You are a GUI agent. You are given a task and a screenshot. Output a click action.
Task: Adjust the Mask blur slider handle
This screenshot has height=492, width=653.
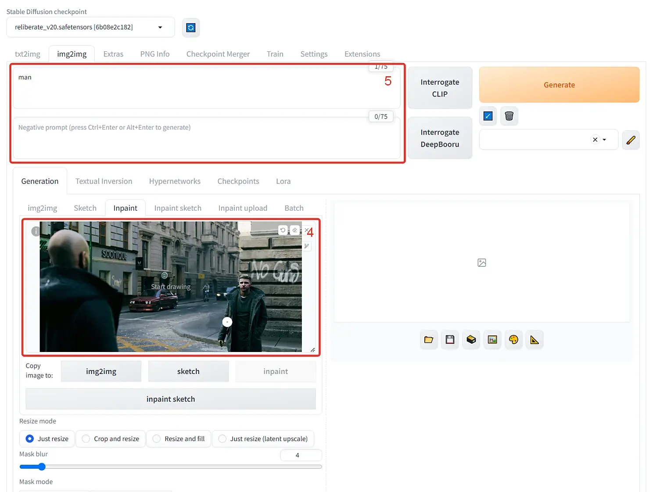[x=42, y=467]
